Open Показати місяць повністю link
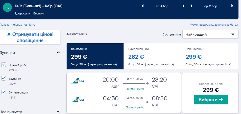The width and height of the screenshot is (241, 114). [17, 25]
